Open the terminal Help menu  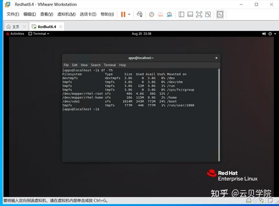point(122,65)
